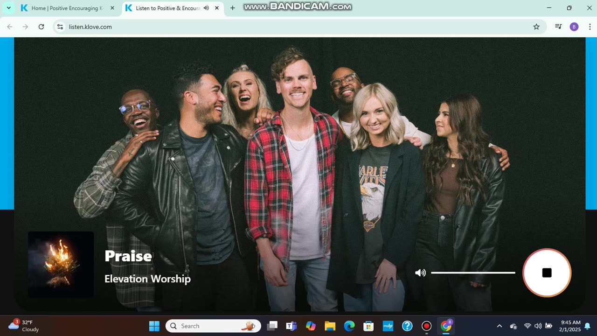Open a new browser tab
Viewport: 597px width, 336px height.
click(232, 8)
